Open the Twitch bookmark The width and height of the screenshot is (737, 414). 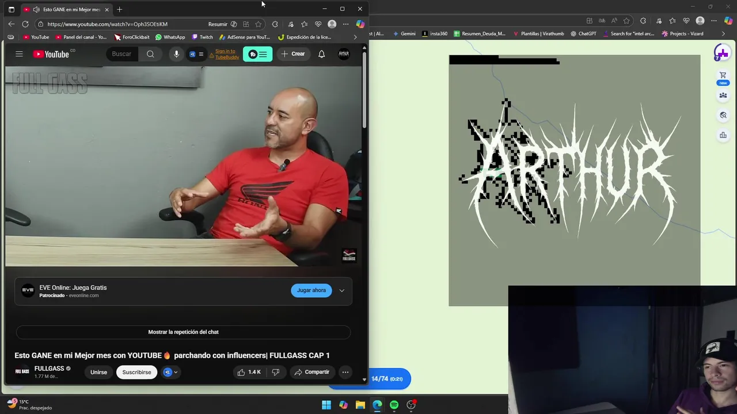202,37
